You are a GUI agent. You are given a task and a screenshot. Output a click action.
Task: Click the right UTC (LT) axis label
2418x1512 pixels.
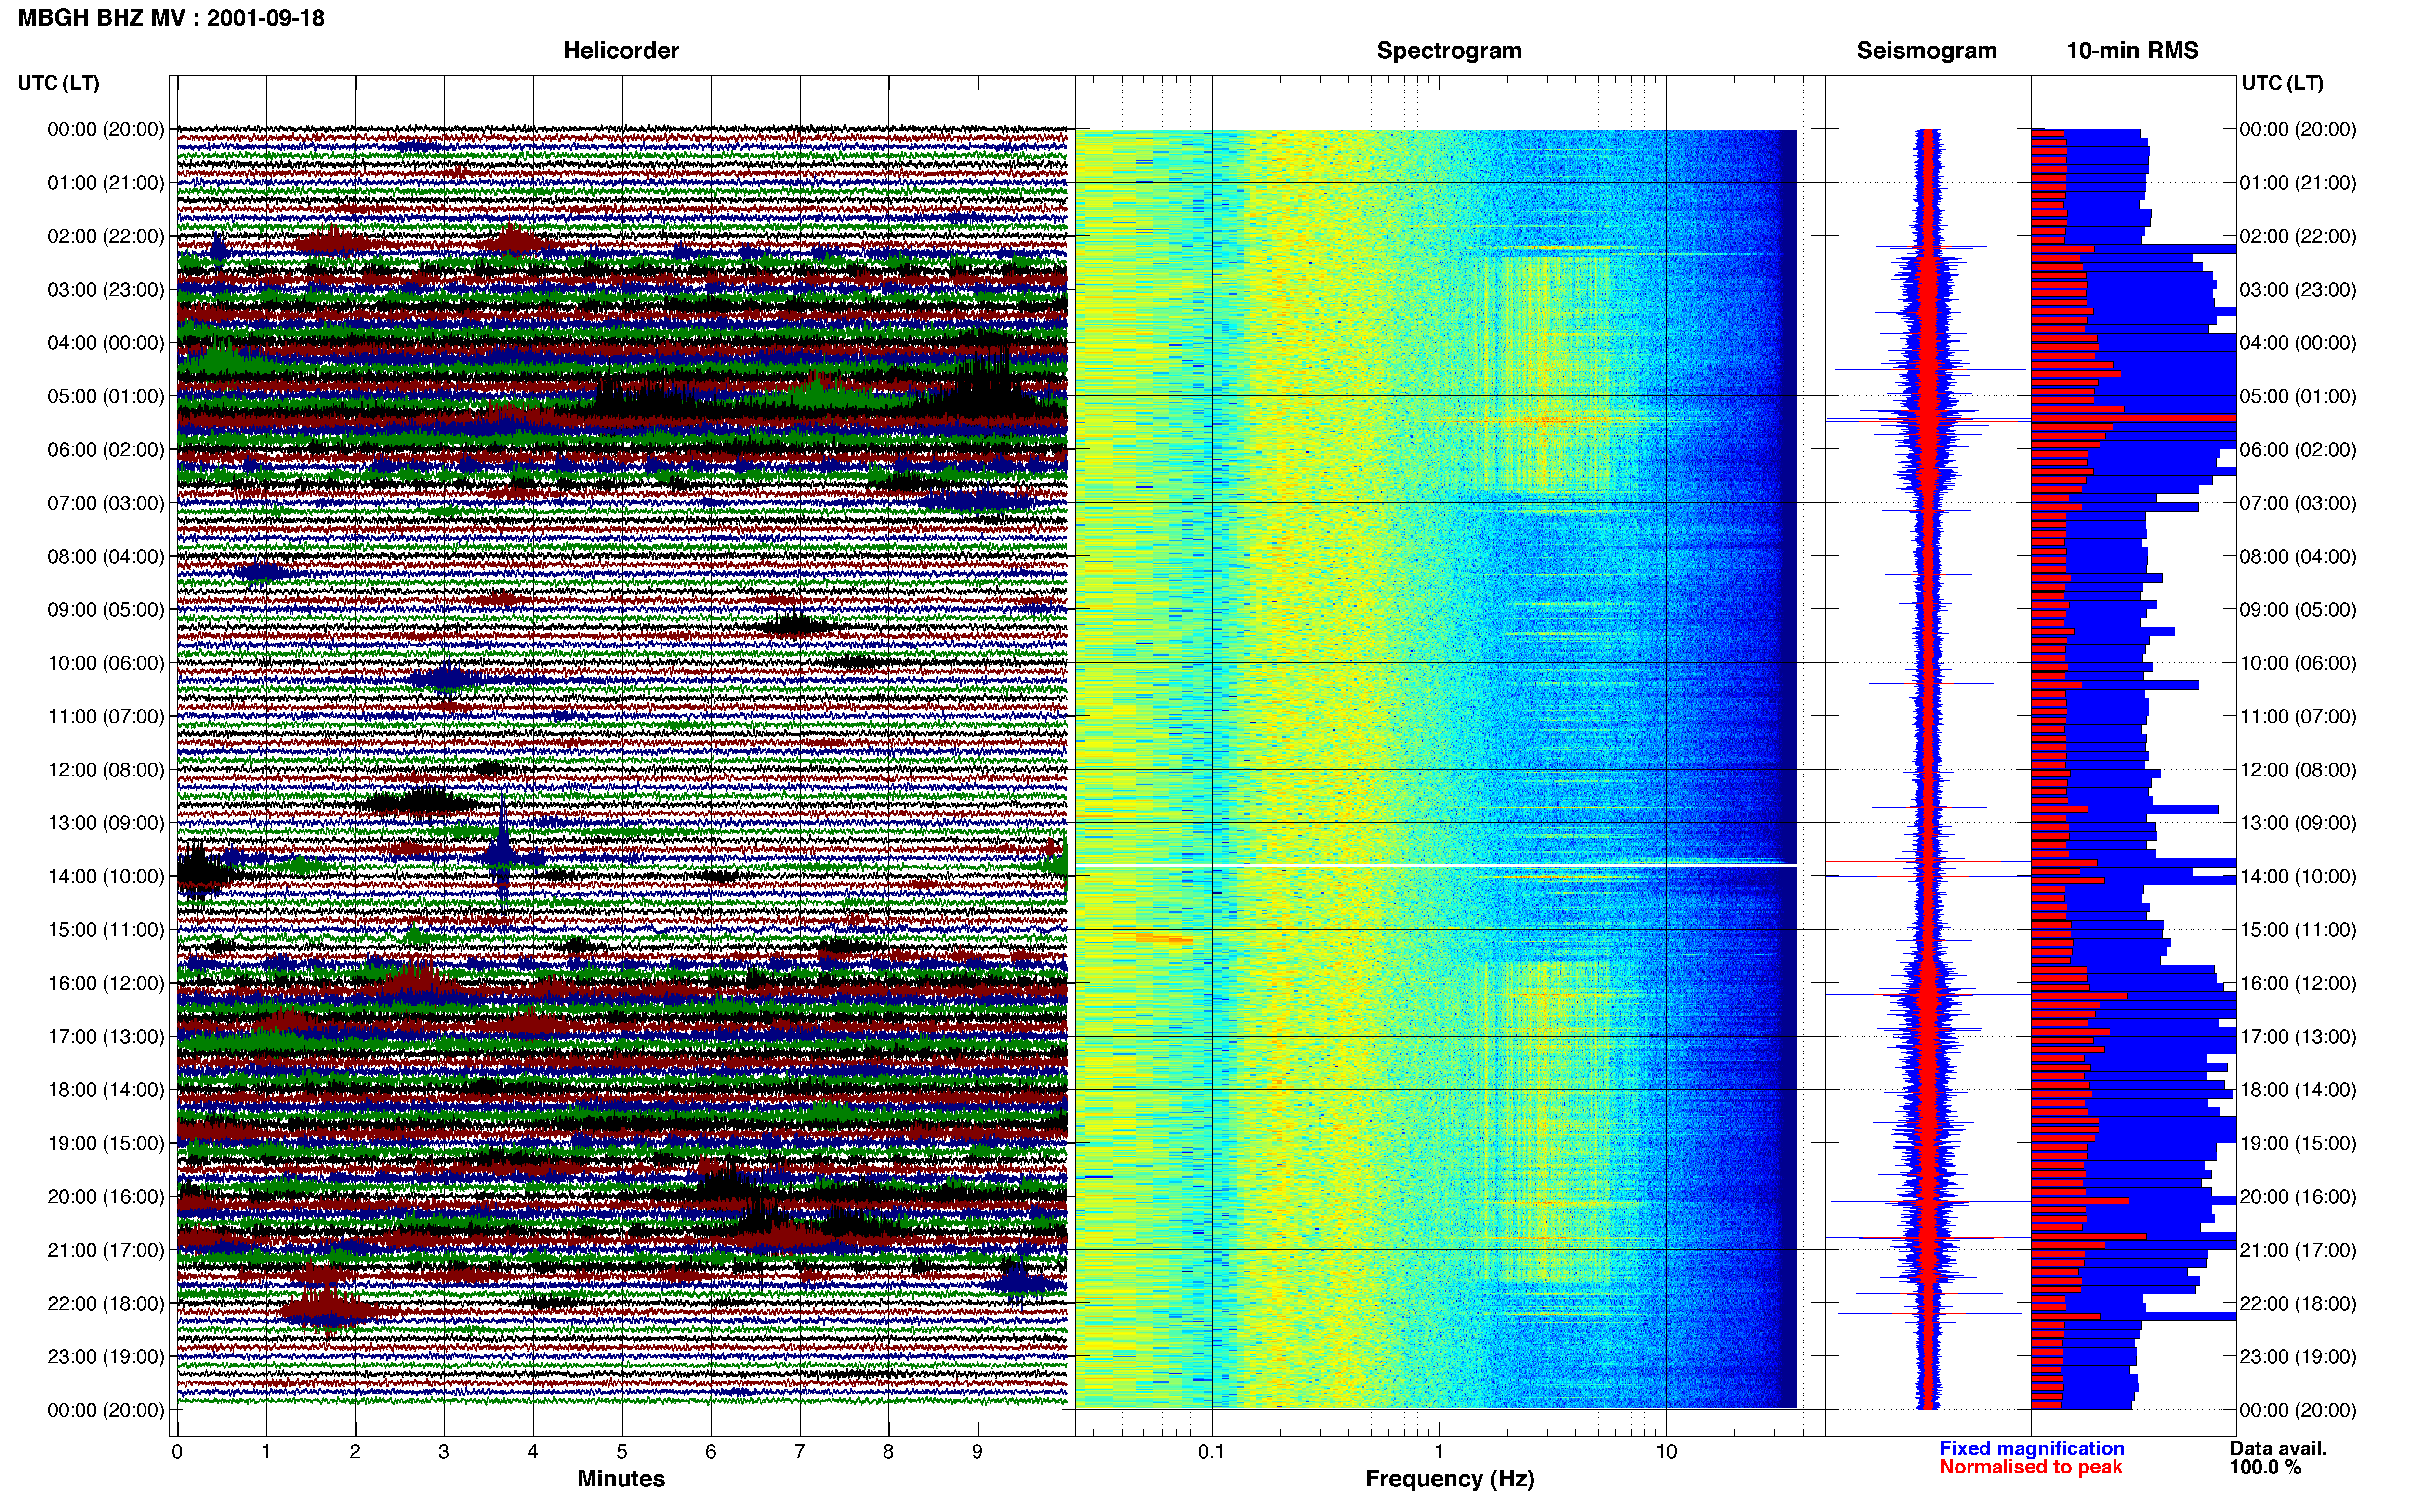click(x=2282, y=83)
